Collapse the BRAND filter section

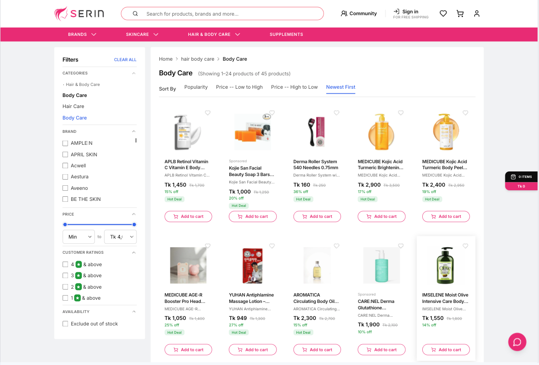pyautogui.click(x=134, y=131)
